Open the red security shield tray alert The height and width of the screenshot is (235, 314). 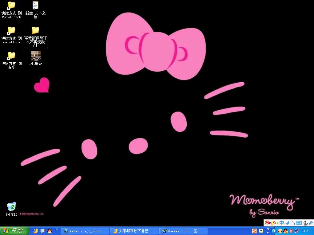[x=291, y=231]
